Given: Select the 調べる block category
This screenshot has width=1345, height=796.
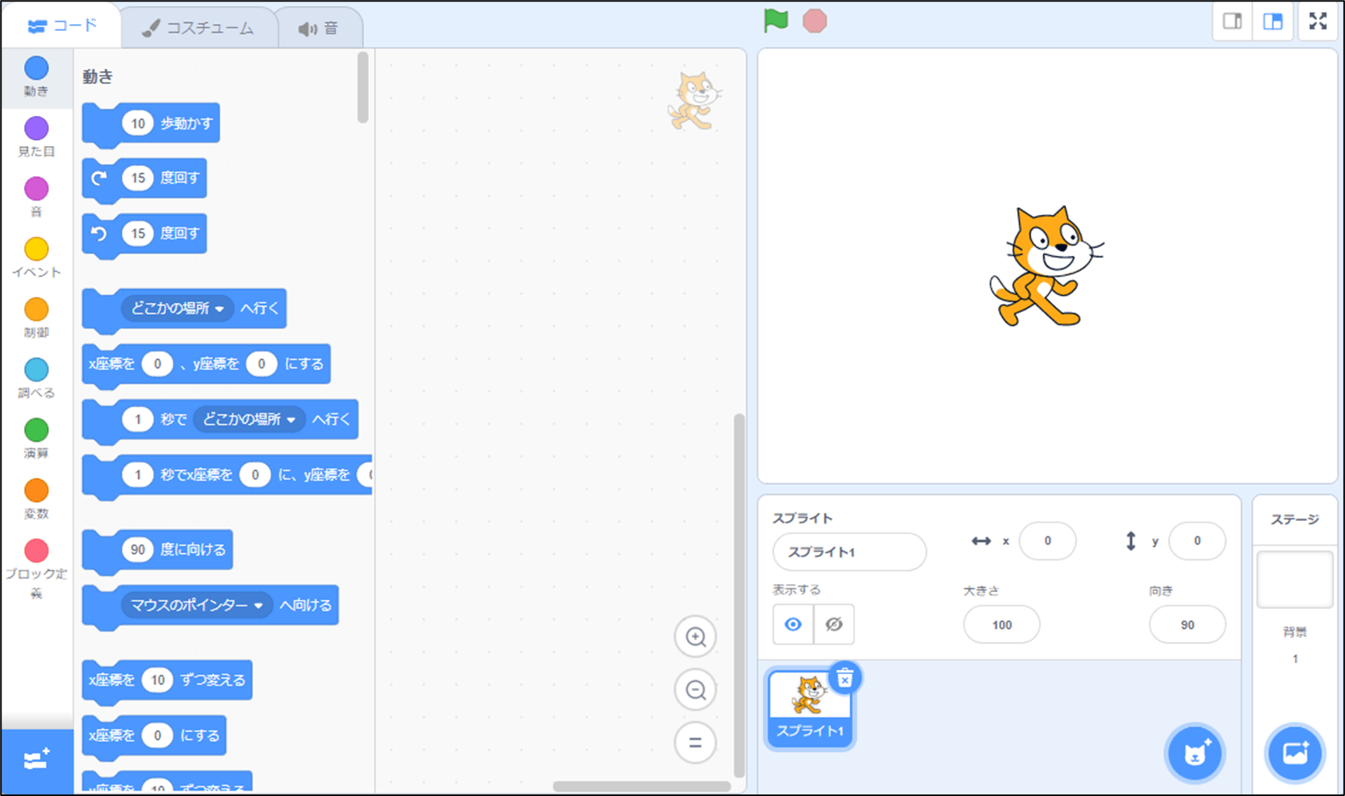Looking at the screenshot, I should click(x=36, y=378).
